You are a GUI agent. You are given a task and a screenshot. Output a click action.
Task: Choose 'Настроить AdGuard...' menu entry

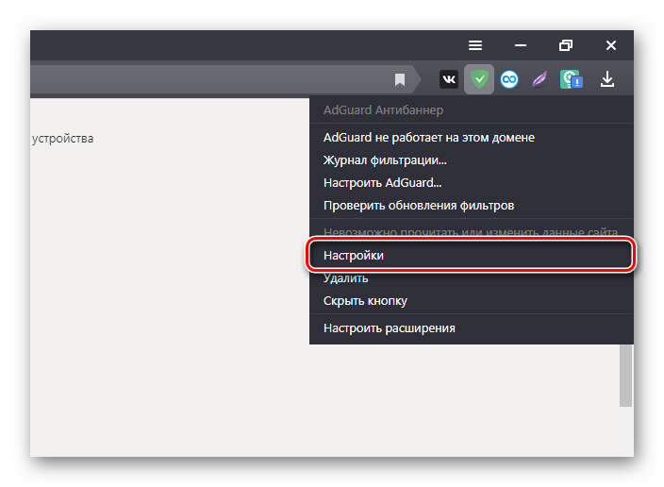pyautogui.click(x=472, y=183)
